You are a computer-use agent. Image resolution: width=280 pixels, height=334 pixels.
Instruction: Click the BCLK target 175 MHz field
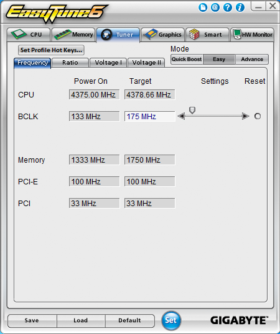coord(149,117)
